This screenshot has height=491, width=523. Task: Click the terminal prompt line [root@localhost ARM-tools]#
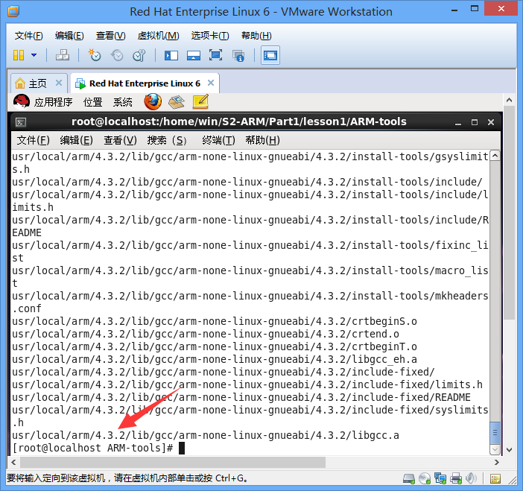pos(92,448)
